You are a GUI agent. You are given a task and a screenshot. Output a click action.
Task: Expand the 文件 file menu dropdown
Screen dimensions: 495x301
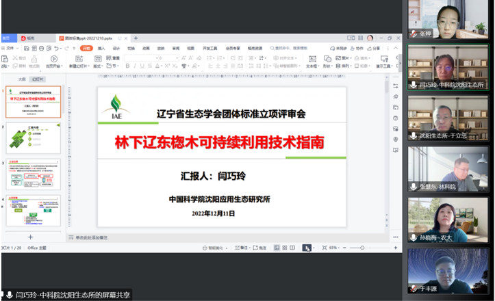[x=12, y=49]
